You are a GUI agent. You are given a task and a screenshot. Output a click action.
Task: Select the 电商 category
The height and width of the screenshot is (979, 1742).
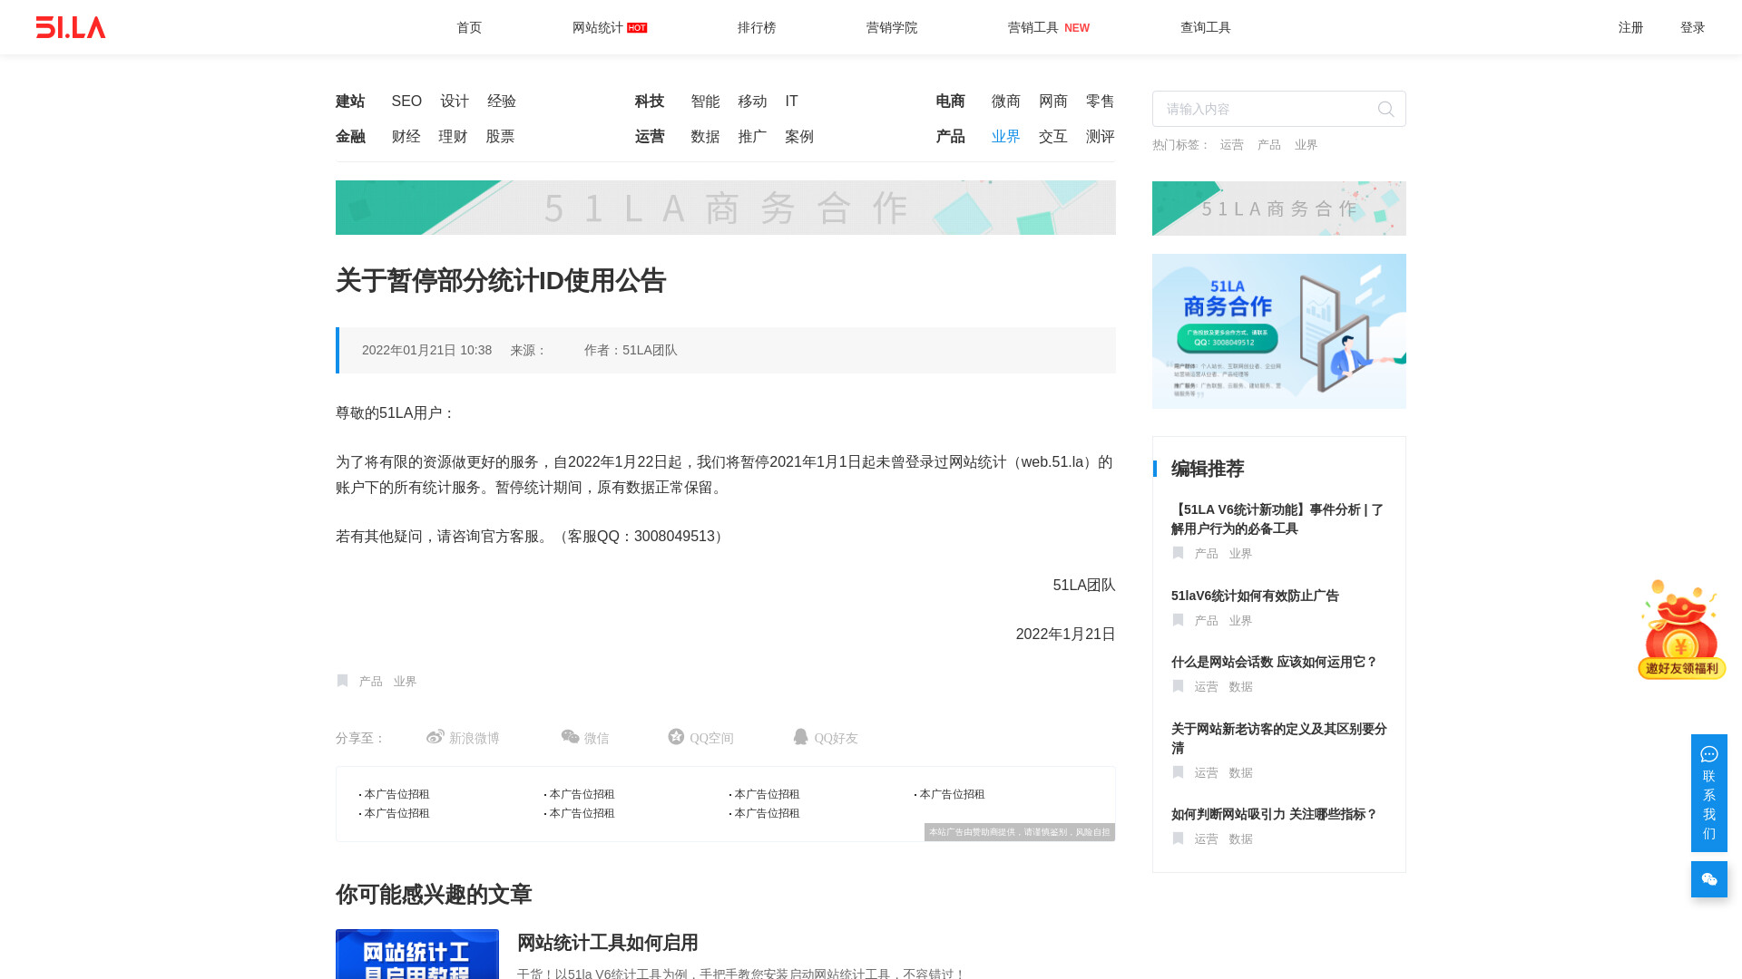tap(951, 102)
